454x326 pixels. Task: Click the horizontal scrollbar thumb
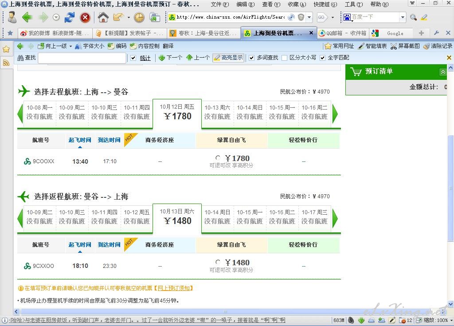tap(225, 312)
